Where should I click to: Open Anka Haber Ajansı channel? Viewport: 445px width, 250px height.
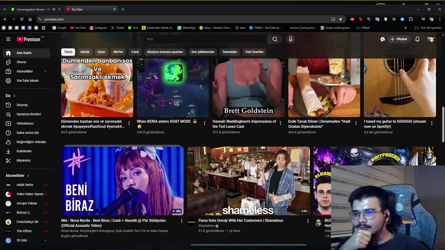(26, 194)
